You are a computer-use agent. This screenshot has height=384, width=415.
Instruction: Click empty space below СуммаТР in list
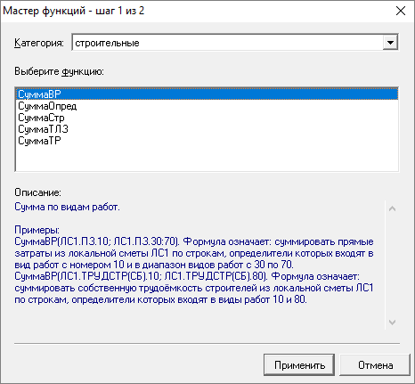coord(207,159)
